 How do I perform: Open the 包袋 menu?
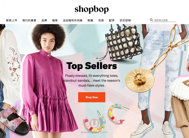pyautogui.click(x=101, y=20)
